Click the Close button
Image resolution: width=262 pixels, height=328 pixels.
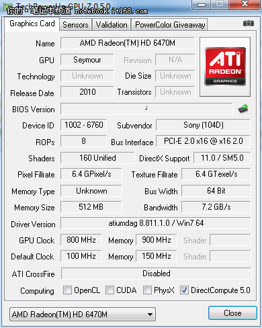[232, 313]
